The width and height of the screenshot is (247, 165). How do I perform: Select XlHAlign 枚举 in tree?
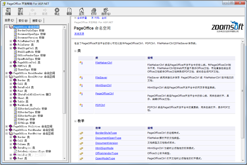point(26,119)
